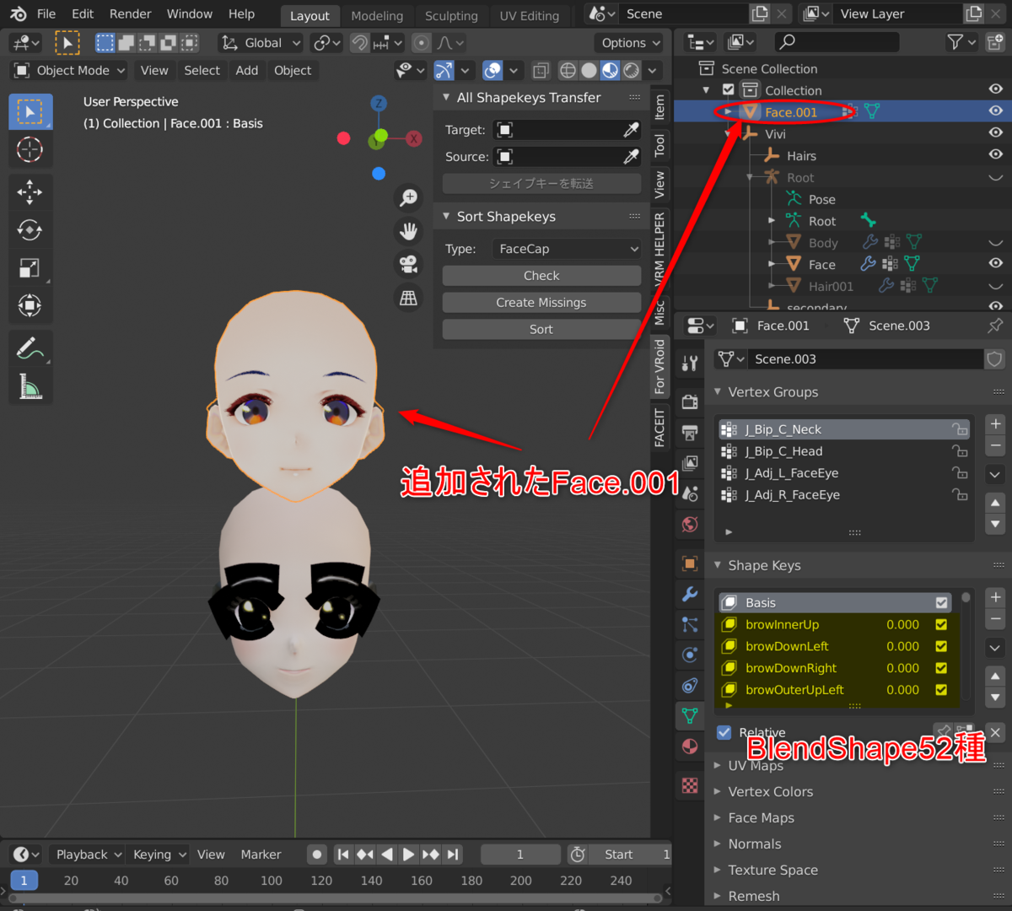The image size is (1012, 911).
Task: Open the World properties tab
Action: pos(690,525)
